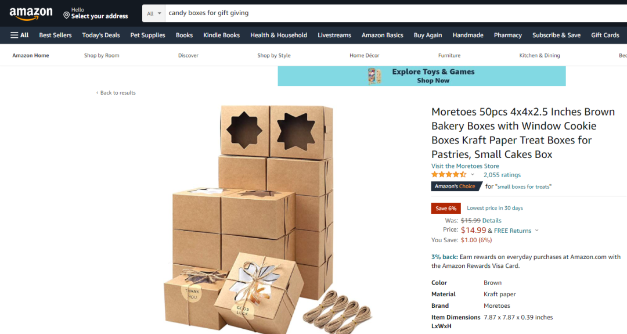Open the hamburger All menu icon
This screenshot has width=627, height=334.
[x=15, y=35]
